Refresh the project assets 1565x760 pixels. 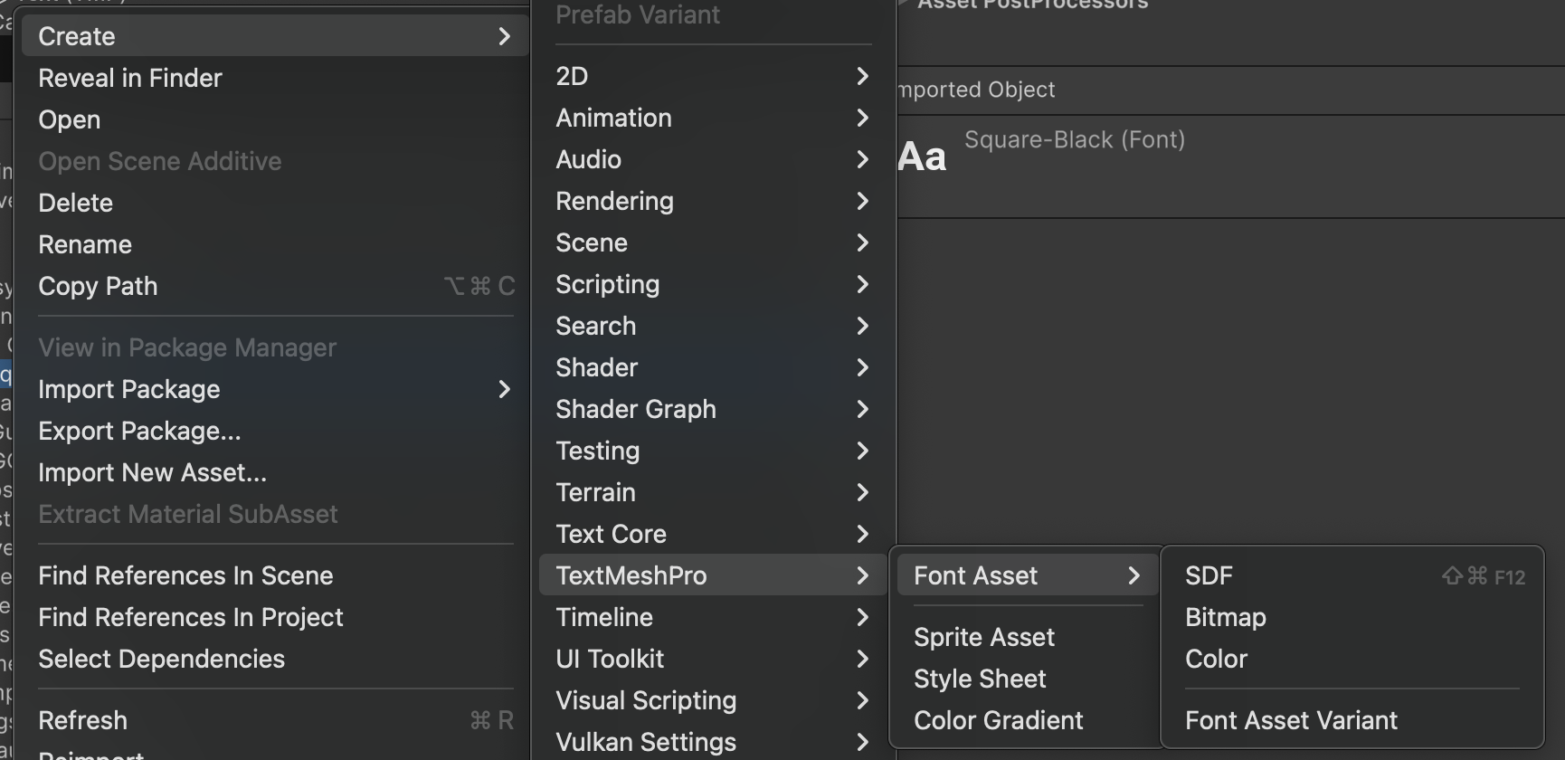(82, 721)
